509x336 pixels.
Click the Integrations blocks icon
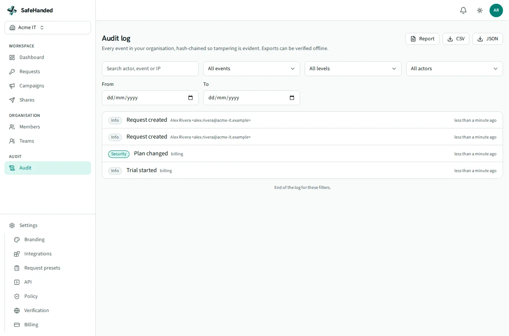(17, 254)
